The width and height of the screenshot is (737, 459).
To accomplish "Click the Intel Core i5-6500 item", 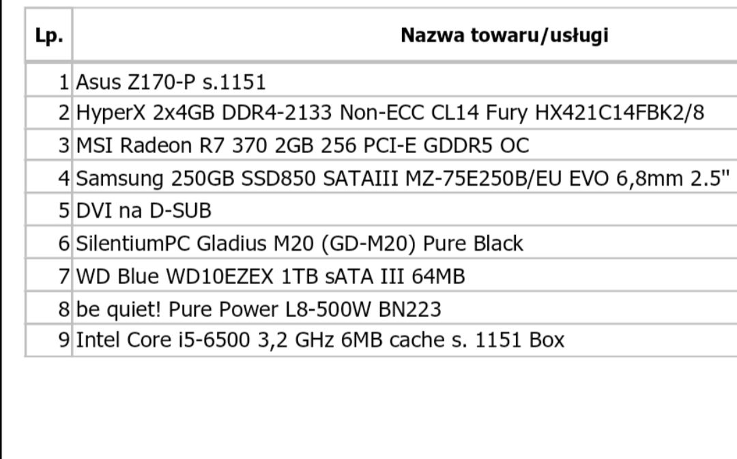I will click(x=320, y=340).
